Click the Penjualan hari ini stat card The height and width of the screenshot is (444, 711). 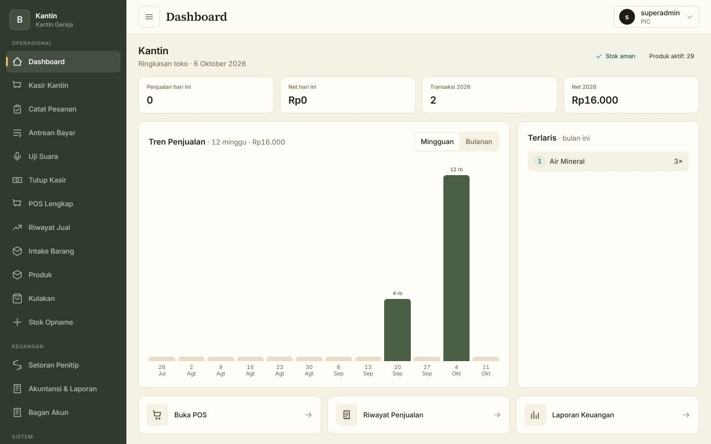(206, 95)
